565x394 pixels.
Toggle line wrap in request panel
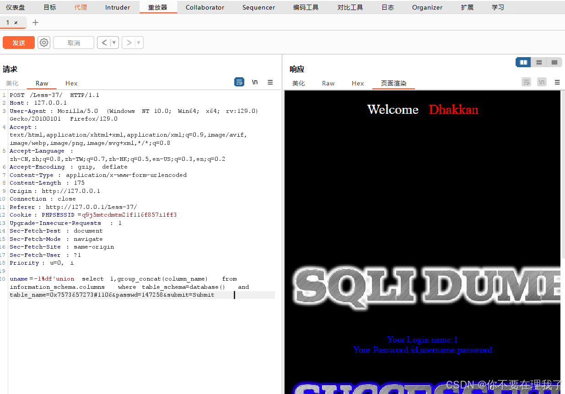(x=239, y=82)
